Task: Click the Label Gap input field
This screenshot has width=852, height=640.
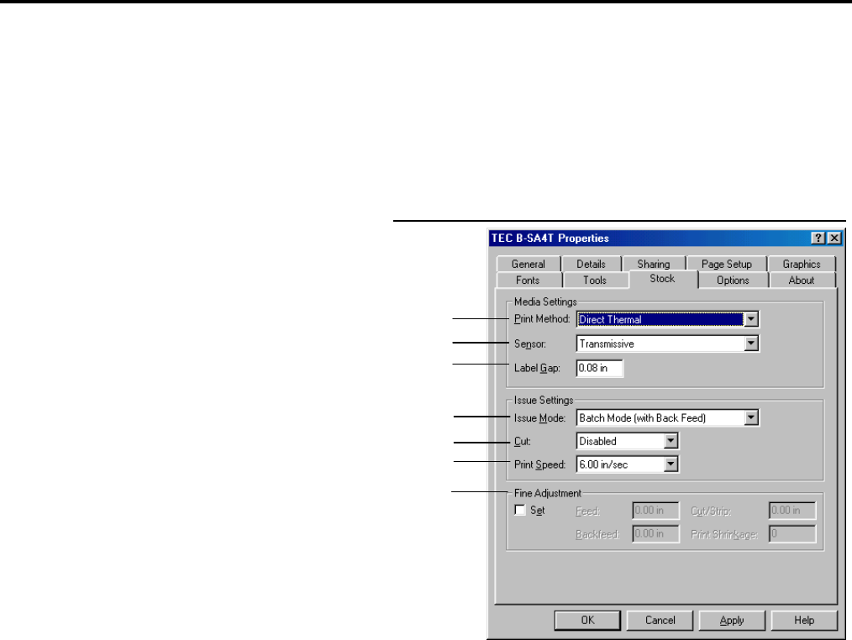Action: pyautogui.click(x=600, y=369)
